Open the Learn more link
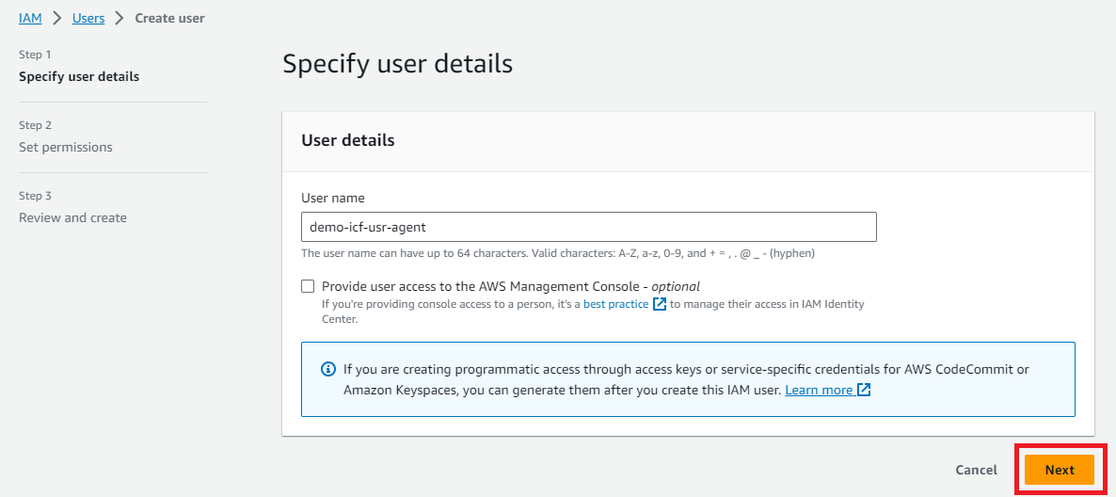 pos(819,391)
